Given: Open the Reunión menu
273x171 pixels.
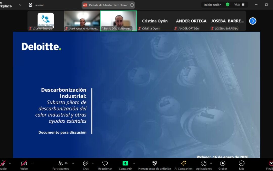Looking at the screenshot, I should click(37, 5).
